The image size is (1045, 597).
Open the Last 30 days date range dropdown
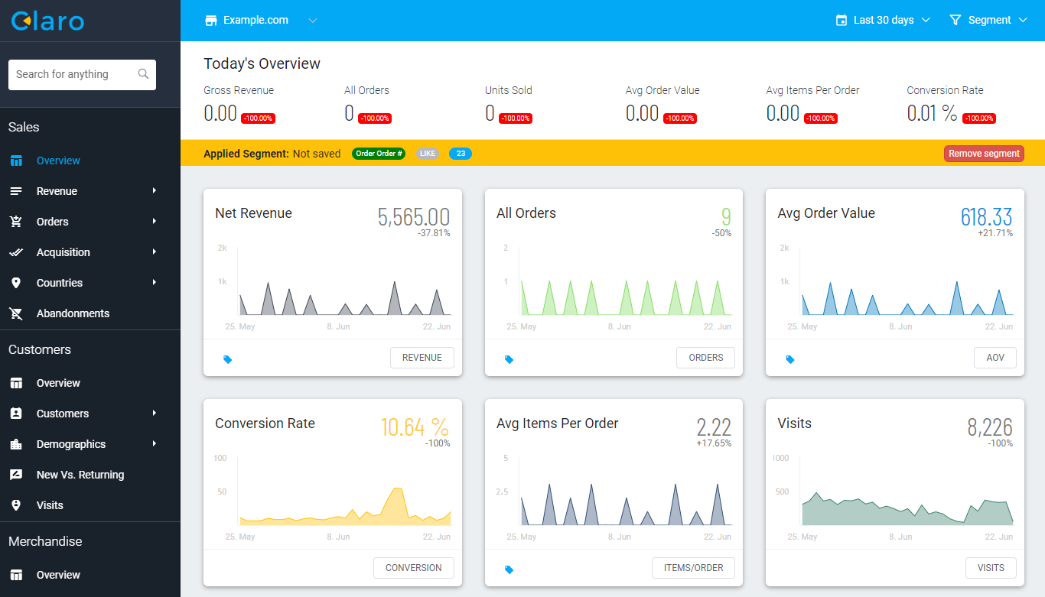point(884,21)
